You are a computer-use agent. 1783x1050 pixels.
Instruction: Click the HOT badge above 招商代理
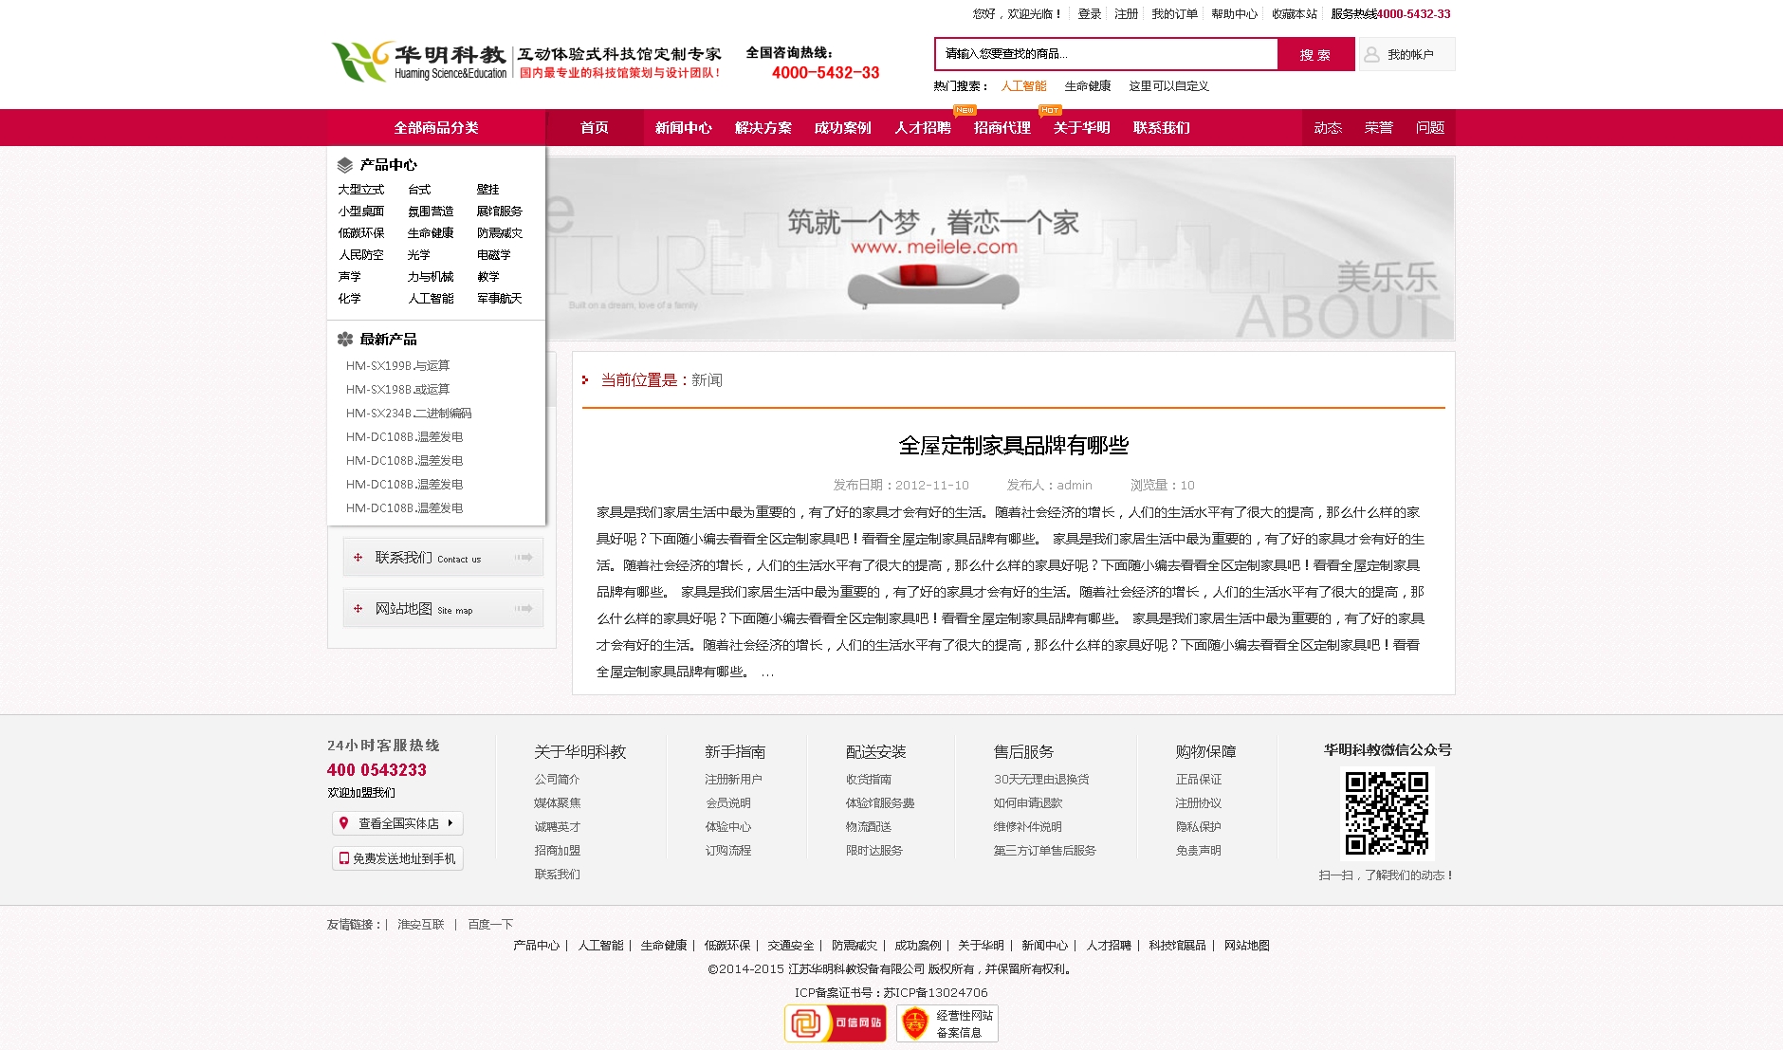[x=1050, y=110]
